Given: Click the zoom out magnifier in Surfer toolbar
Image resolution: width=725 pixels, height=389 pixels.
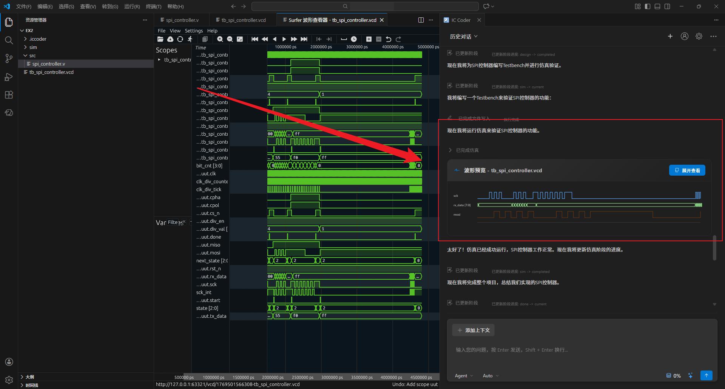Looking at the screenshot, I should 230,39.
